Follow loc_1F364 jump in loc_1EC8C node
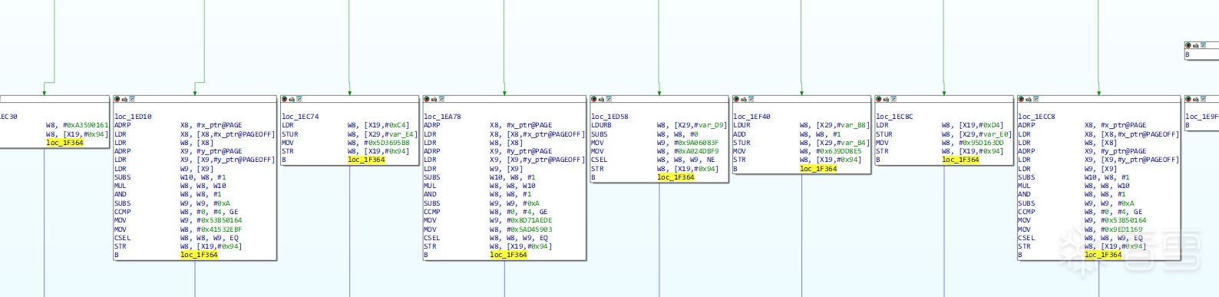The image size is (1219, 297). pyautogui.click(x=960, y=160)
